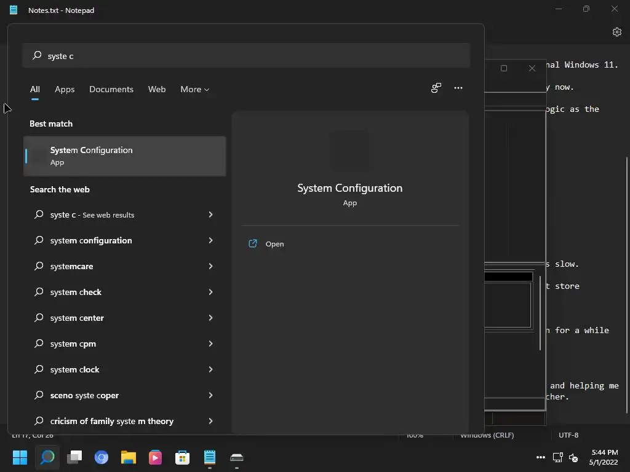Open Task View from the taskbar
This screenshot has height=472, width=630.
click(x=74, y=457)
